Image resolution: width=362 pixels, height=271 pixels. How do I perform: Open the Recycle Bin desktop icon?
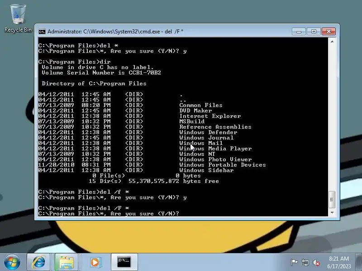click(x=18, y=19)
